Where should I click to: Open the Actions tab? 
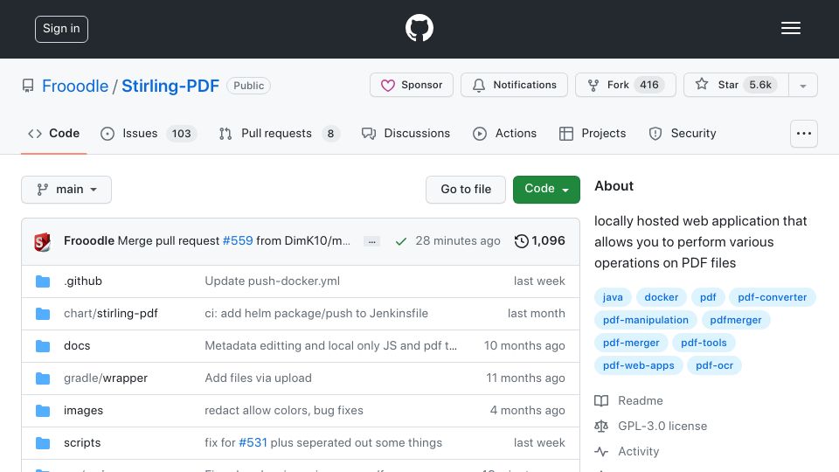tap(504, 133)
